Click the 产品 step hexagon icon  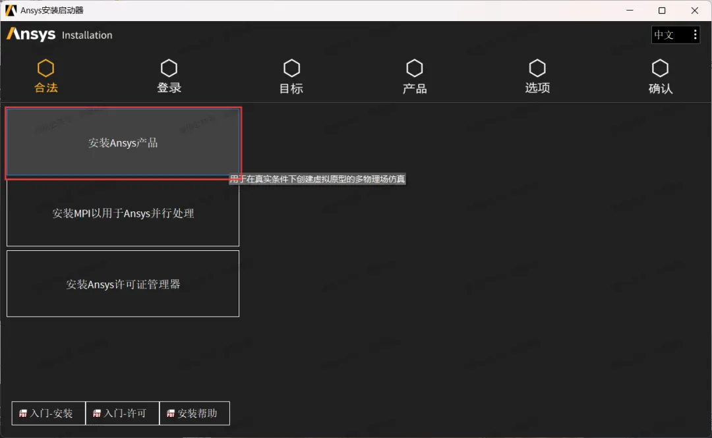tap(414, 68)
